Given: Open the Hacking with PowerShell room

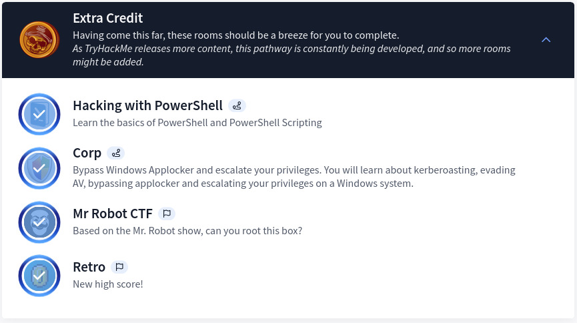Looking at the screenshot, I should click(147, 105).
